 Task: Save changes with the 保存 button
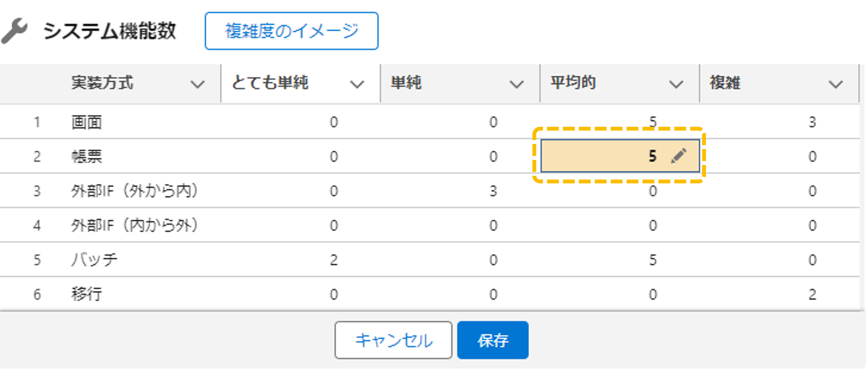(493, 340)
